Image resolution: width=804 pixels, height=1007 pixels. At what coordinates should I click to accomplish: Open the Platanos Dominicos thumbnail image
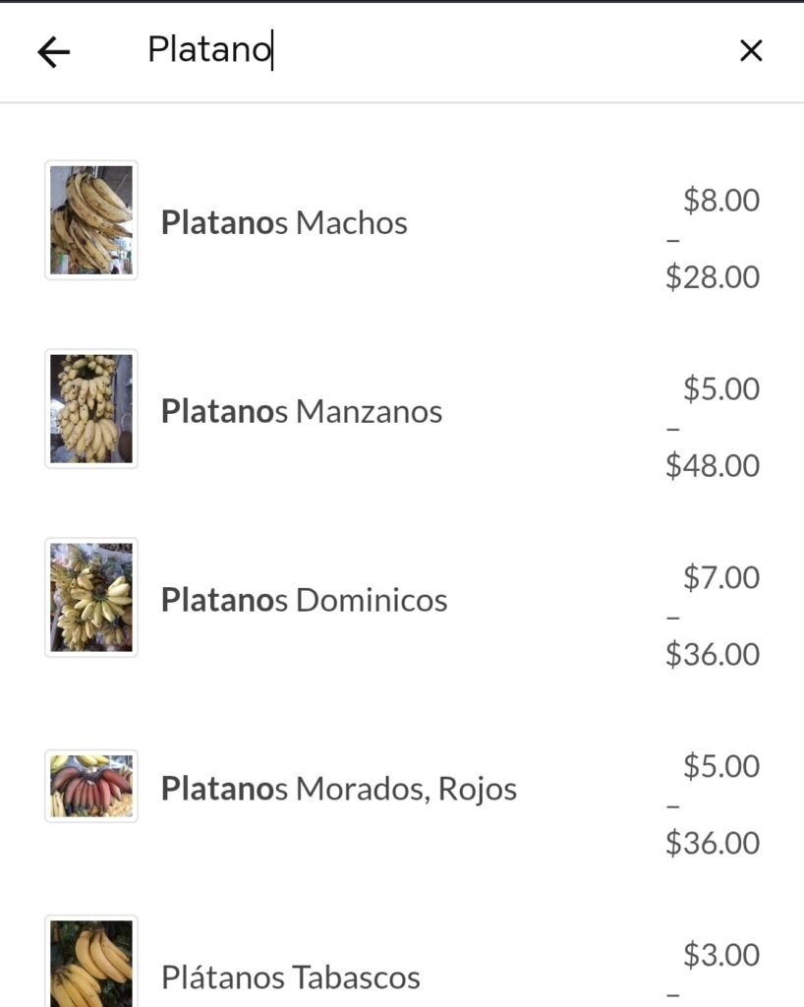[91, 597]
